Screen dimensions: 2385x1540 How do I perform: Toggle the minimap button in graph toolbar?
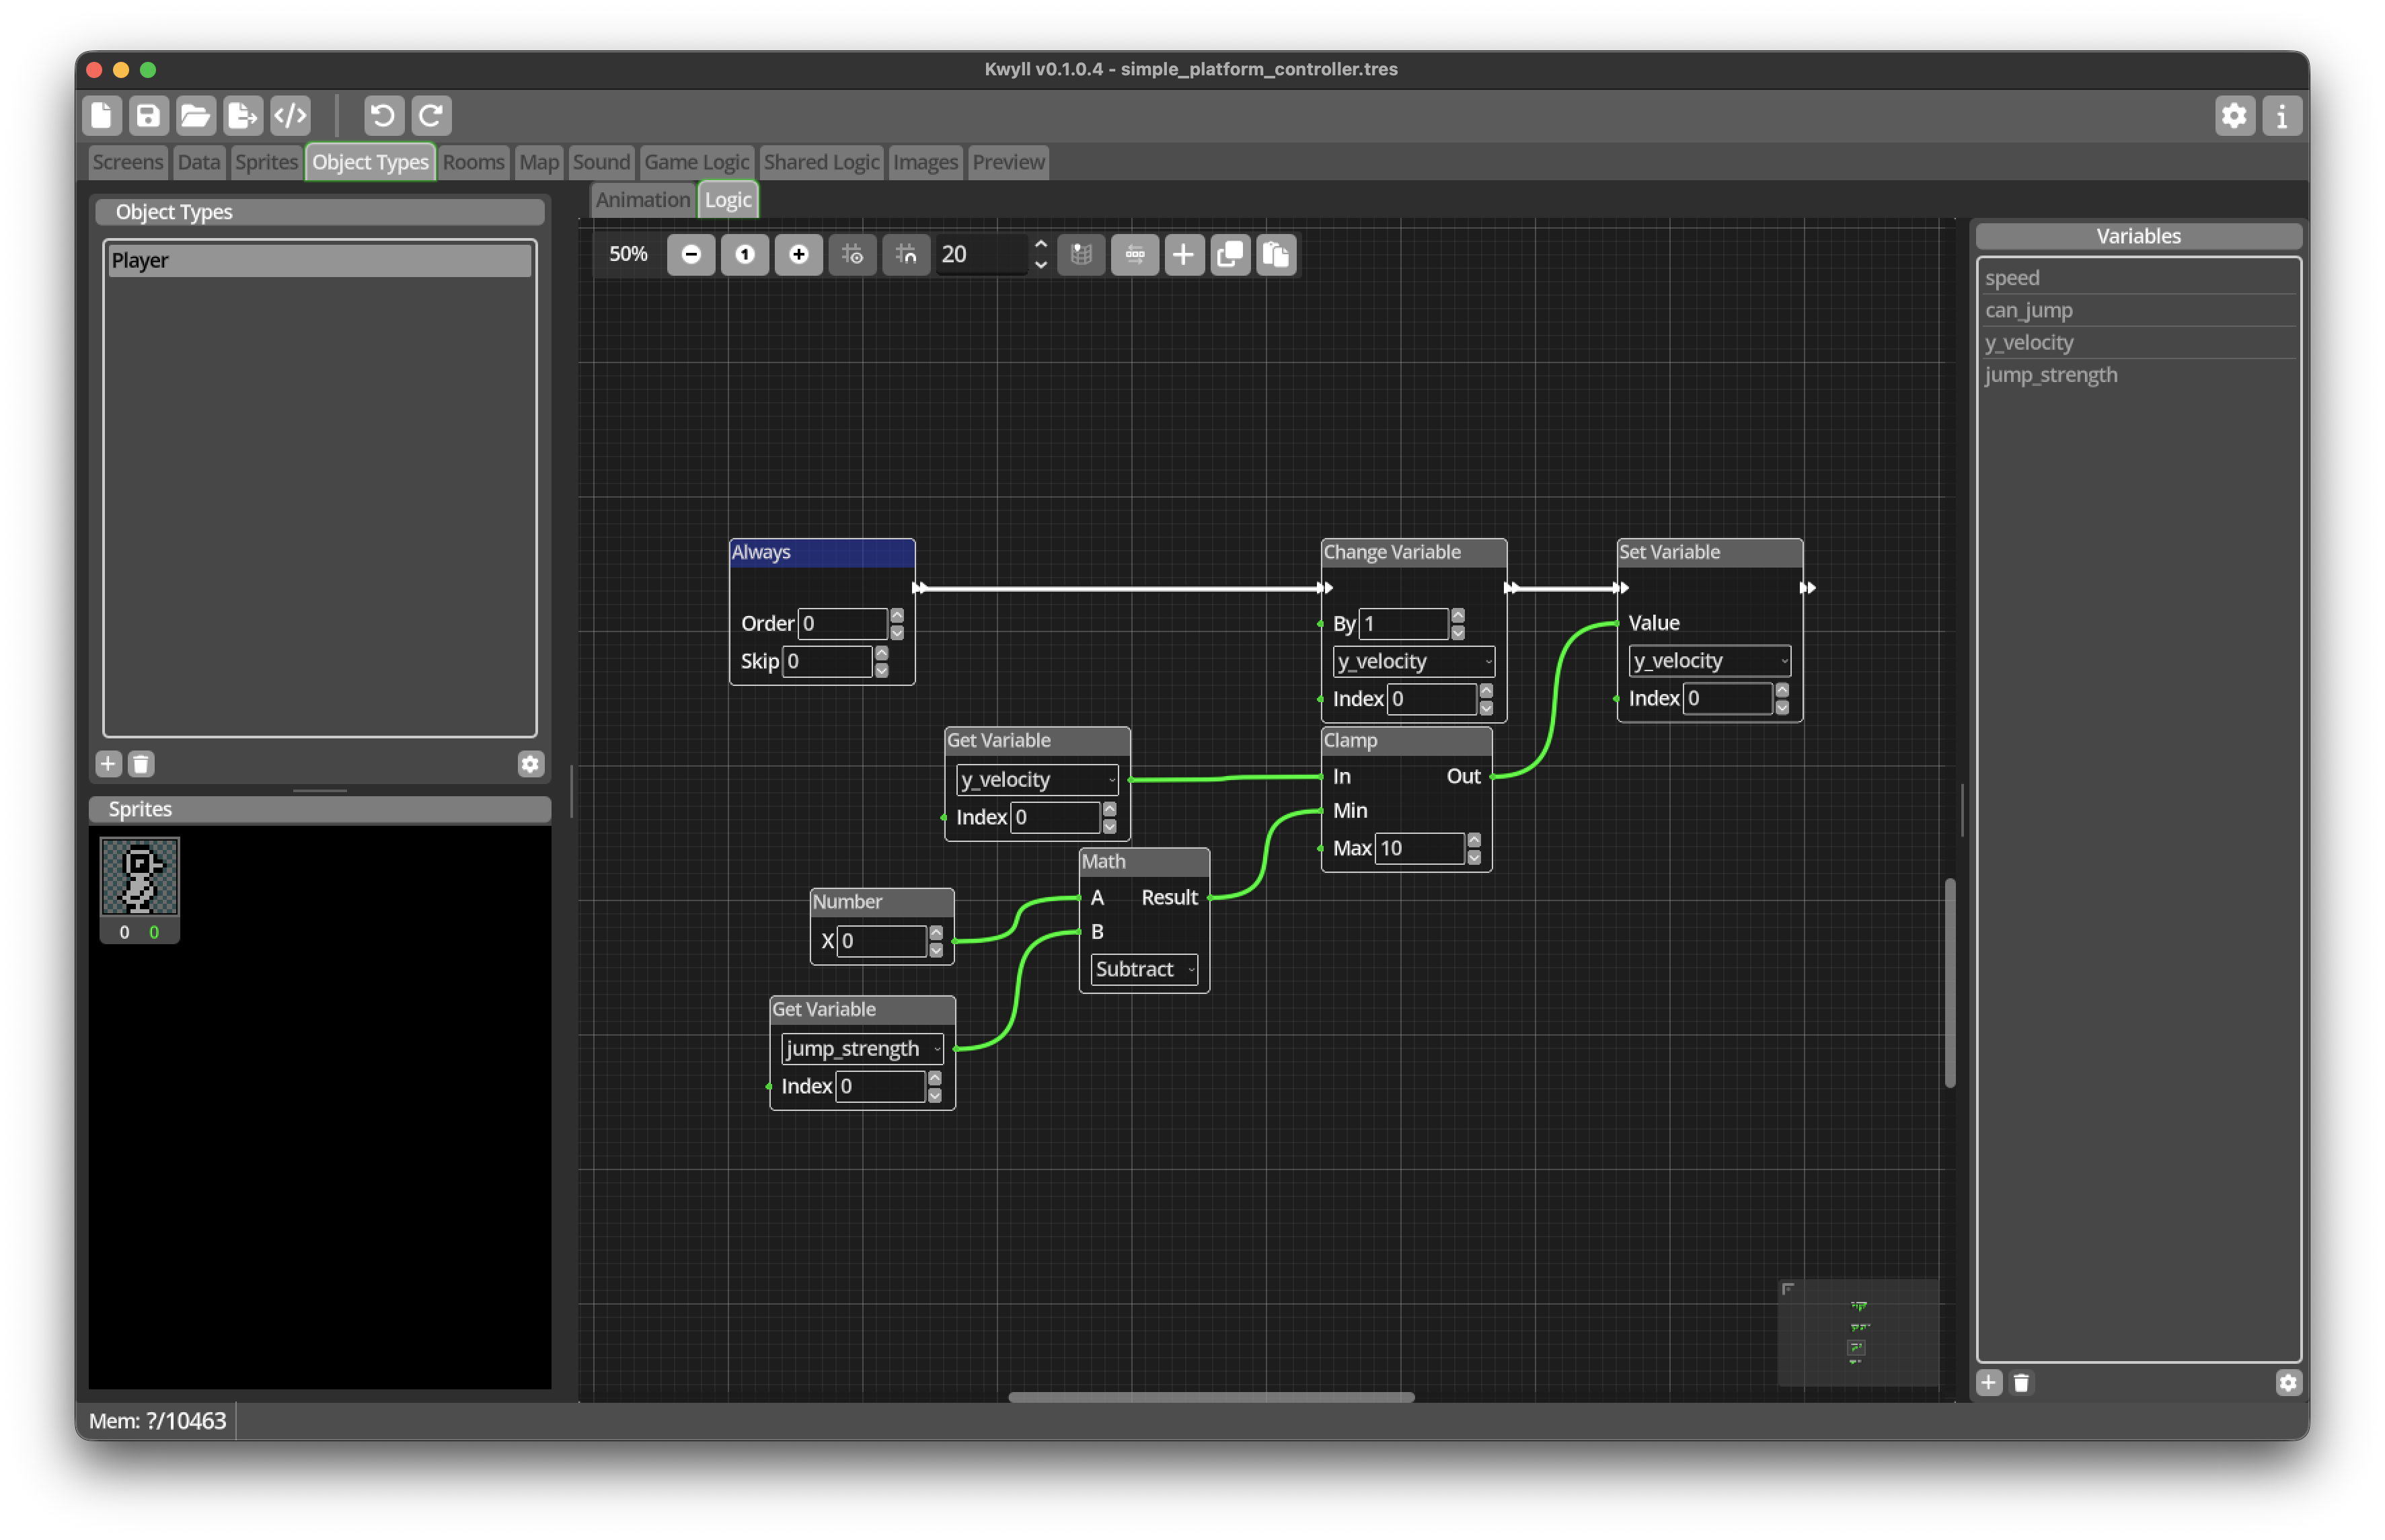[1081, 254]
